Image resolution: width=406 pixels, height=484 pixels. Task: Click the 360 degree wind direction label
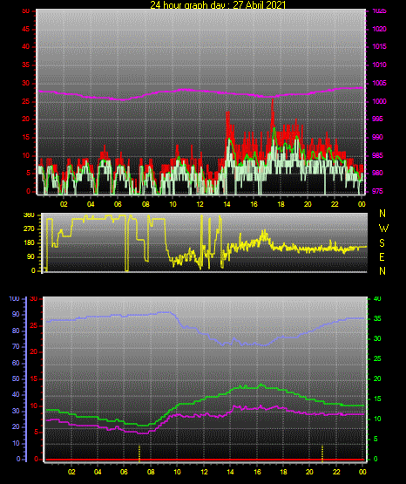[x=29, y=215]
